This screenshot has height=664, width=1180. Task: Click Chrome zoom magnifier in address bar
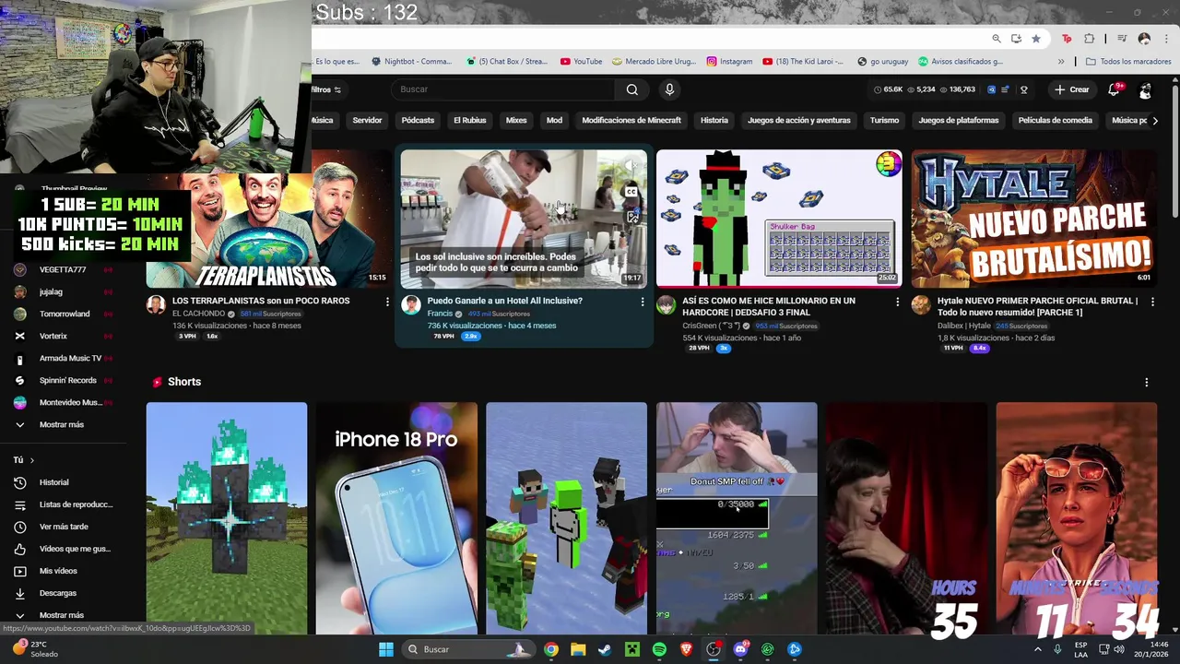point(997,39)
